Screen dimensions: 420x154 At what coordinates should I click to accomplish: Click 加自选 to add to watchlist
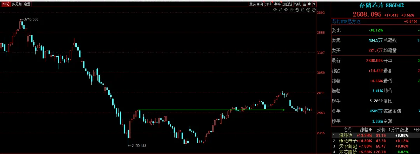pos(287,4)
